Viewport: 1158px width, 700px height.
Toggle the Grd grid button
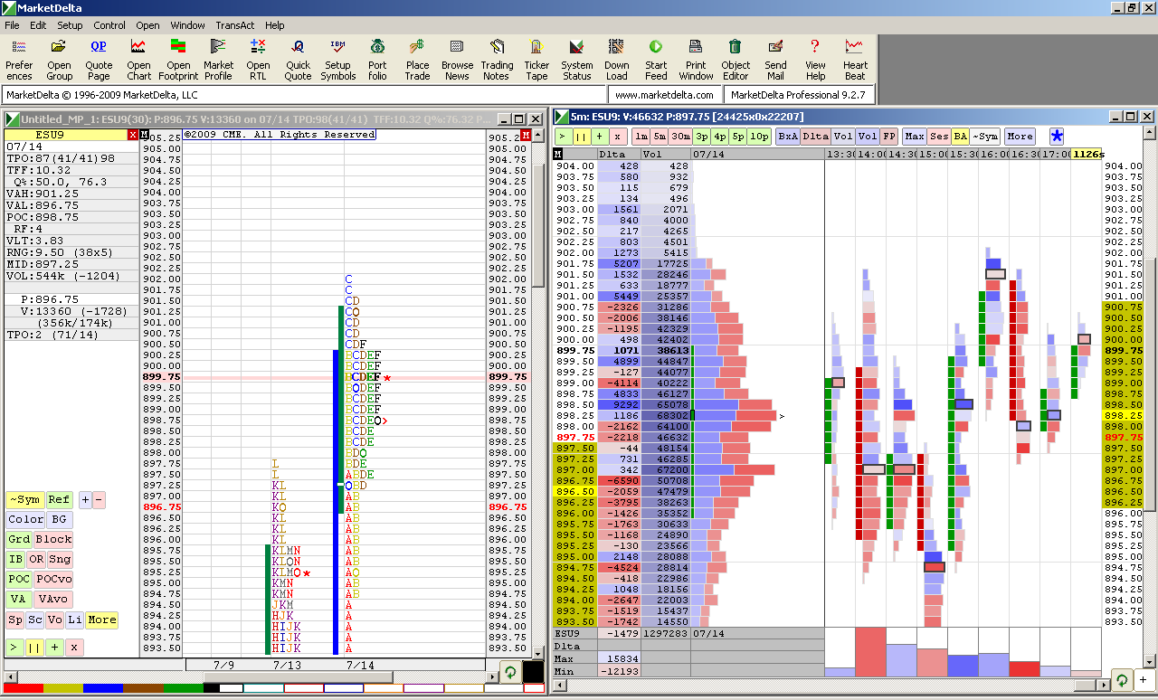pos(18,540)
